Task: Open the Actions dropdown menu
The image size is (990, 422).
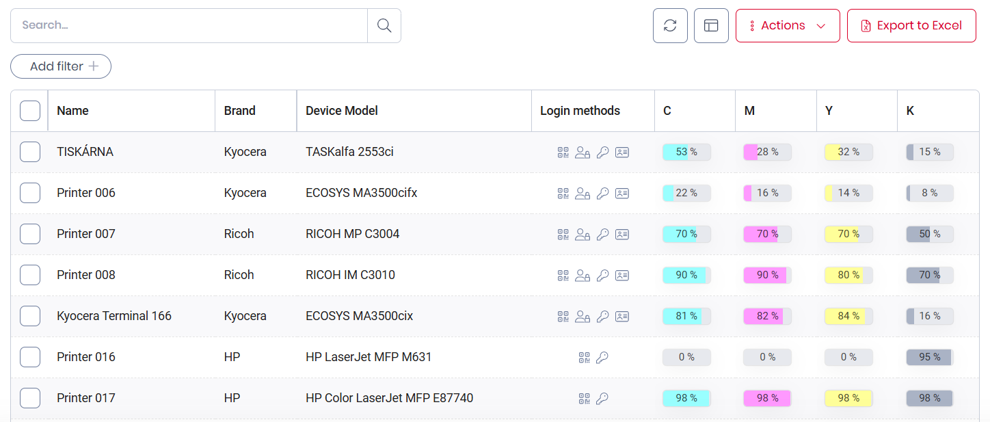Action: point(788,25)
